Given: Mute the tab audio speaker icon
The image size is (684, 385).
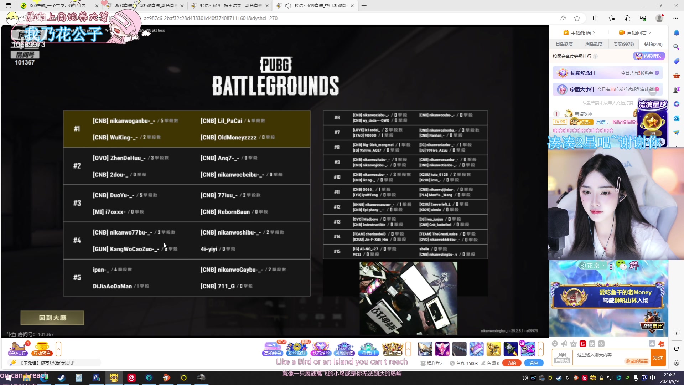Looking at the screenshot, I should [288, 6].
